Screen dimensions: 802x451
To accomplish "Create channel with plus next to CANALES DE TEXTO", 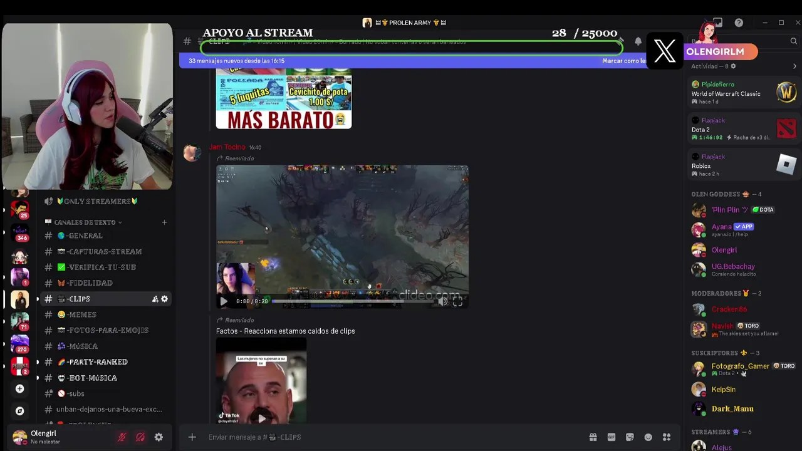I will click(x=164, y=222).
